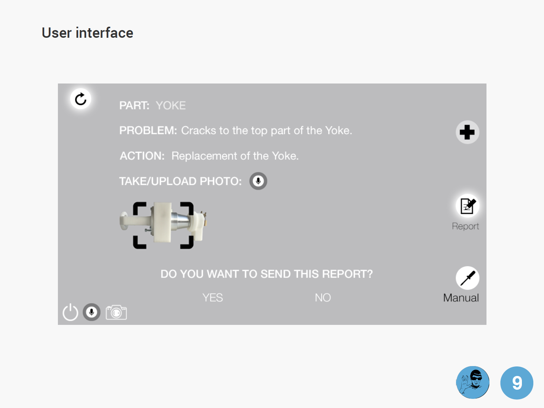Click the yoke part photo thumbnail
544x408 pixels.
163,225
